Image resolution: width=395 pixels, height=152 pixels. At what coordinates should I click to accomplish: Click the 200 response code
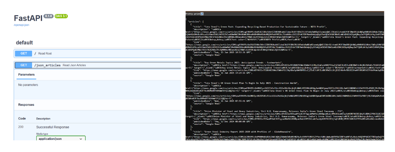pos(21,127)
